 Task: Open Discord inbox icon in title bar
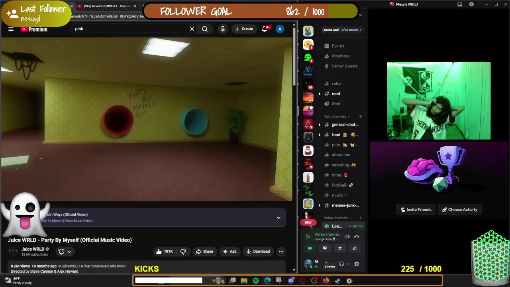tap(460, 4)
